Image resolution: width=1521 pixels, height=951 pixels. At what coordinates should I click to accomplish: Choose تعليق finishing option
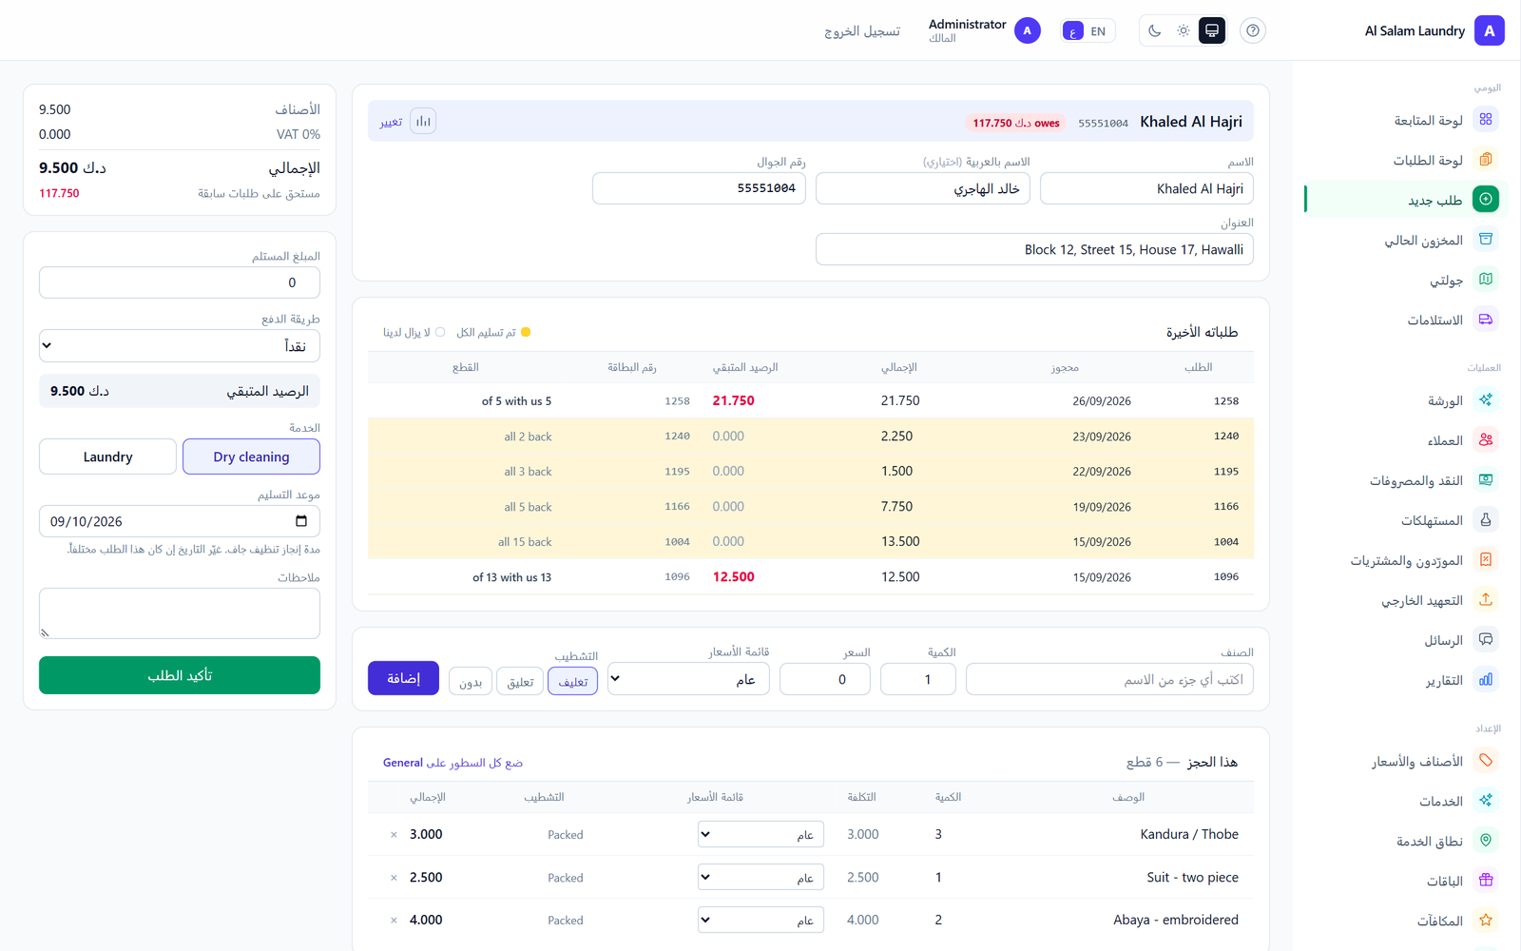click(x=520, y=682)
